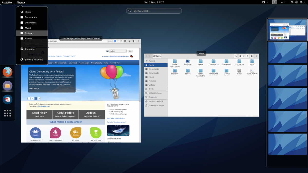Select banner slide page 1

[x=29, y=98]
